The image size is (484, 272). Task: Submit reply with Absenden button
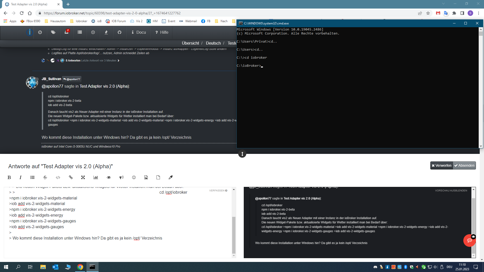tap(464, 165)
